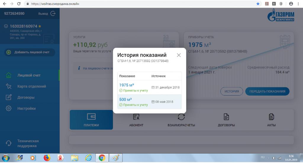Viewport: 303px width, 163px height.
Task: Close the История показаний dialog
Action: (x=179, y=55)
